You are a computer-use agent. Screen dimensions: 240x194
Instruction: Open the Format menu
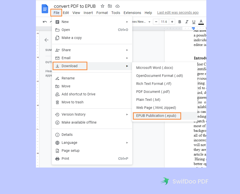(102, 13)
